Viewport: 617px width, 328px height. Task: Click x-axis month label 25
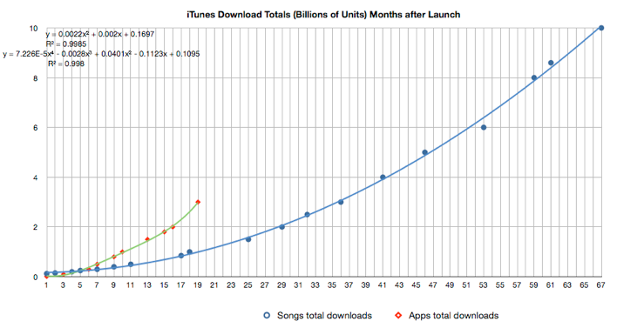click(247, 285)
